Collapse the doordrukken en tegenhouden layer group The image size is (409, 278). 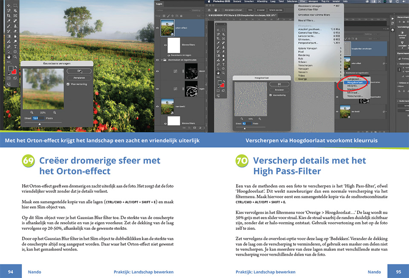click(x=163, y=61)
